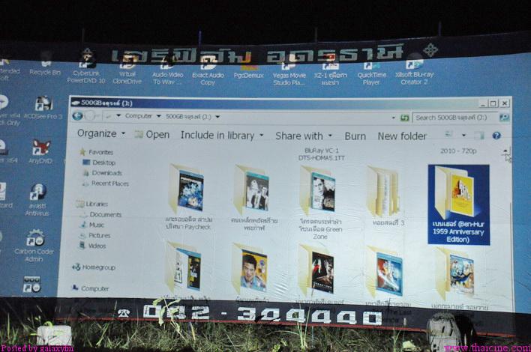Select Favorites in navigation pane
The image size is (531, 352).
coord(96,152)
